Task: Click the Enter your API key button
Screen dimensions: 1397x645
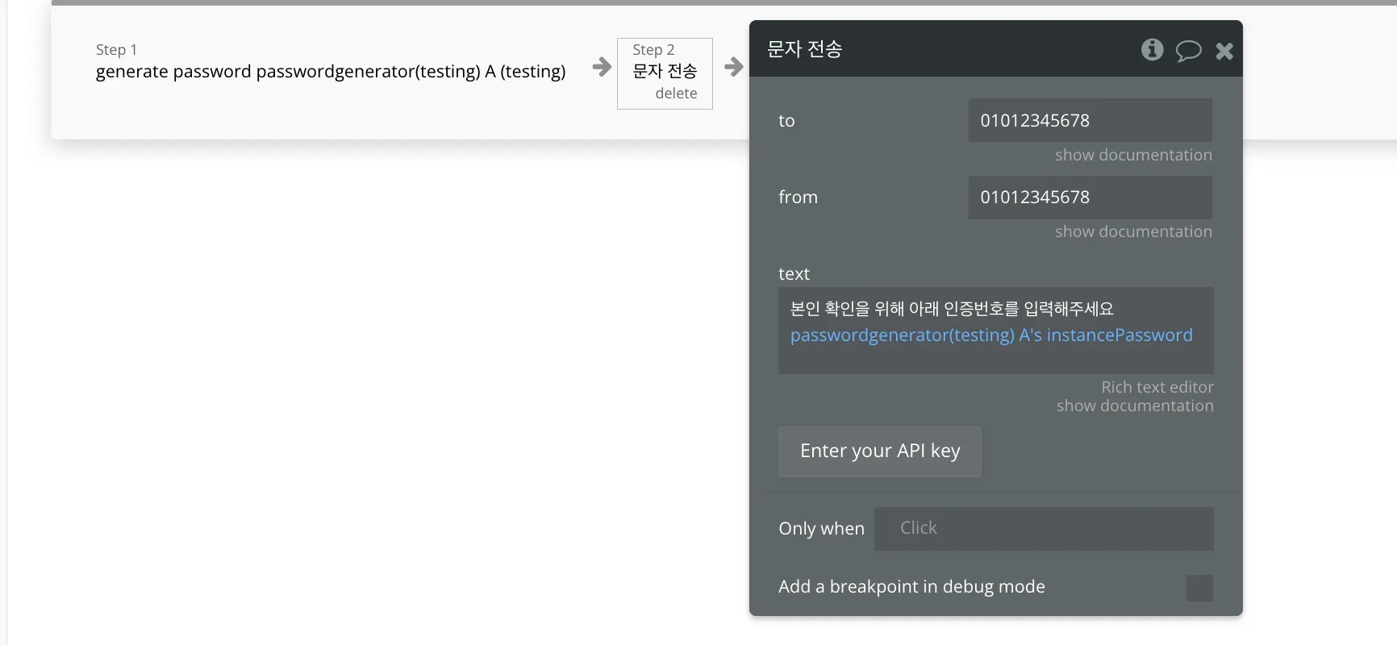Action: click(880, 451)
